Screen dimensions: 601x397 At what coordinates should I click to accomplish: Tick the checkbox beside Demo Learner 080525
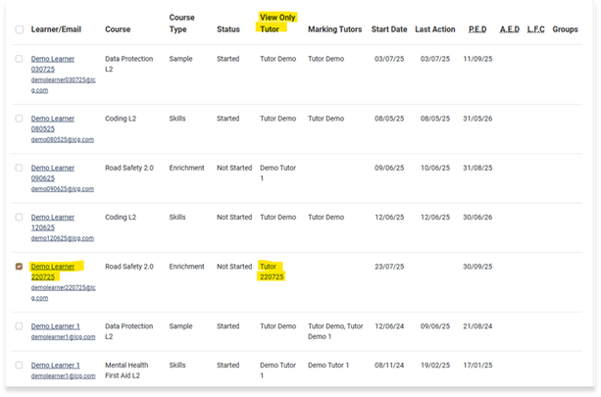(20, 119)
